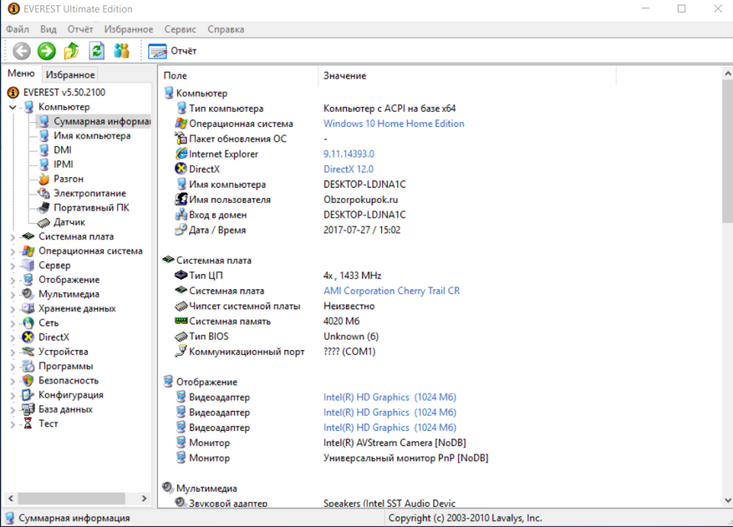The image size is (733, 527).
Task: Open the Отчёт report toolbar button
Action: point(173,51)
